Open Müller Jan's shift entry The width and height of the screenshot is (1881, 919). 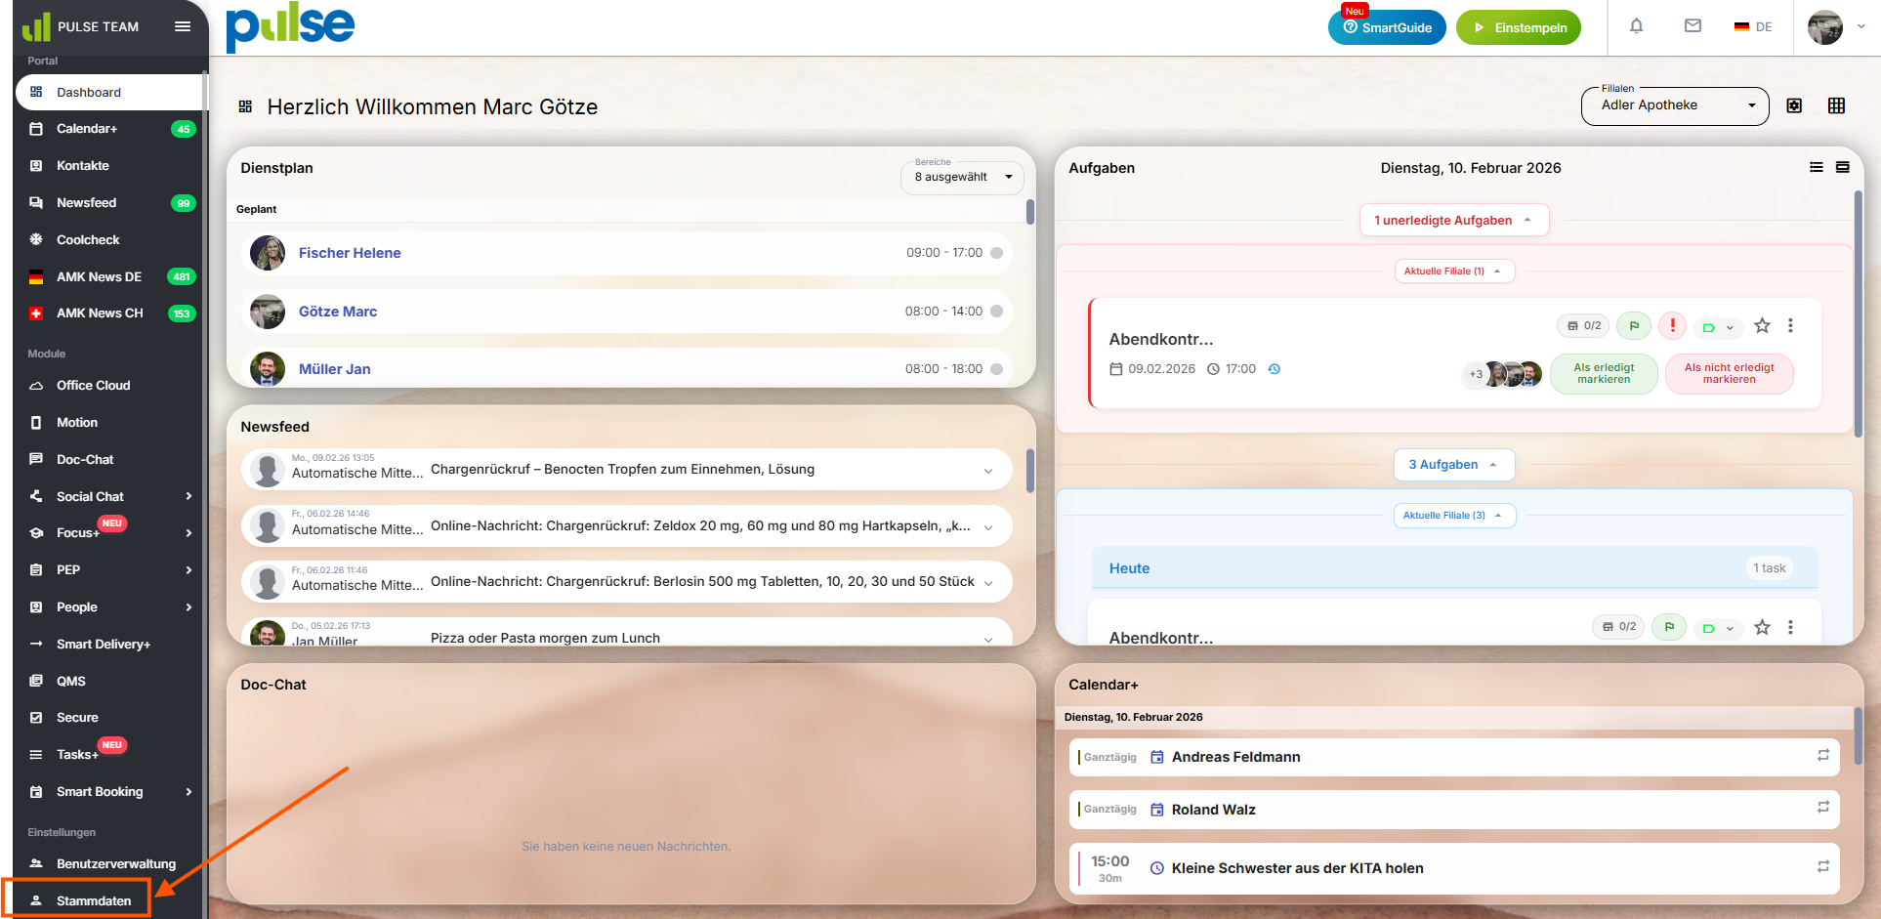pyautogui.click(x=626, y=369)
